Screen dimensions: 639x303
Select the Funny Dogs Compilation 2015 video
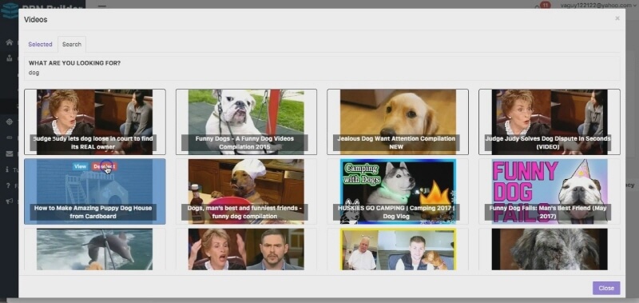(x=246, y=122)
